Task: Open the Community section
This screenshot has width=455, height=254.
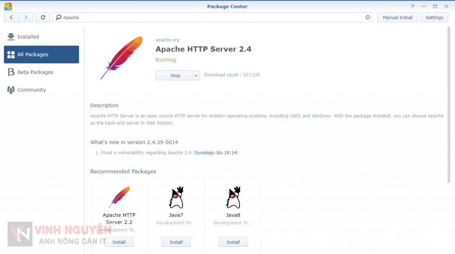Action: click(x=32, y=90)
